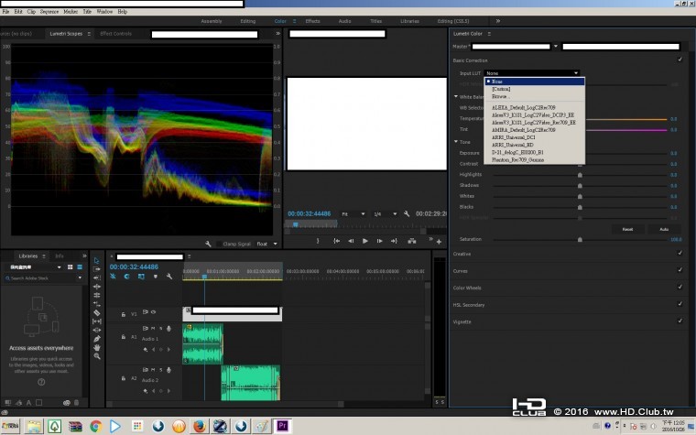The image size is (696, 435).
Task: Click the Saturation slider handle
Action: 580,239
